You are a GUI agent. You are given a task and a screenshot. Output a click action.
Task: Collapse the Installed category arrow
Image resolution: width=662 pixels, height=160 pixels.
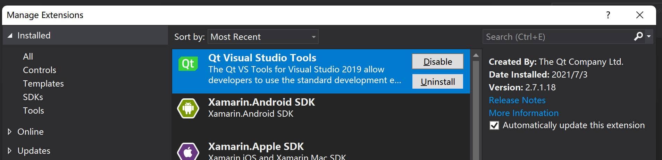(10, 35)
